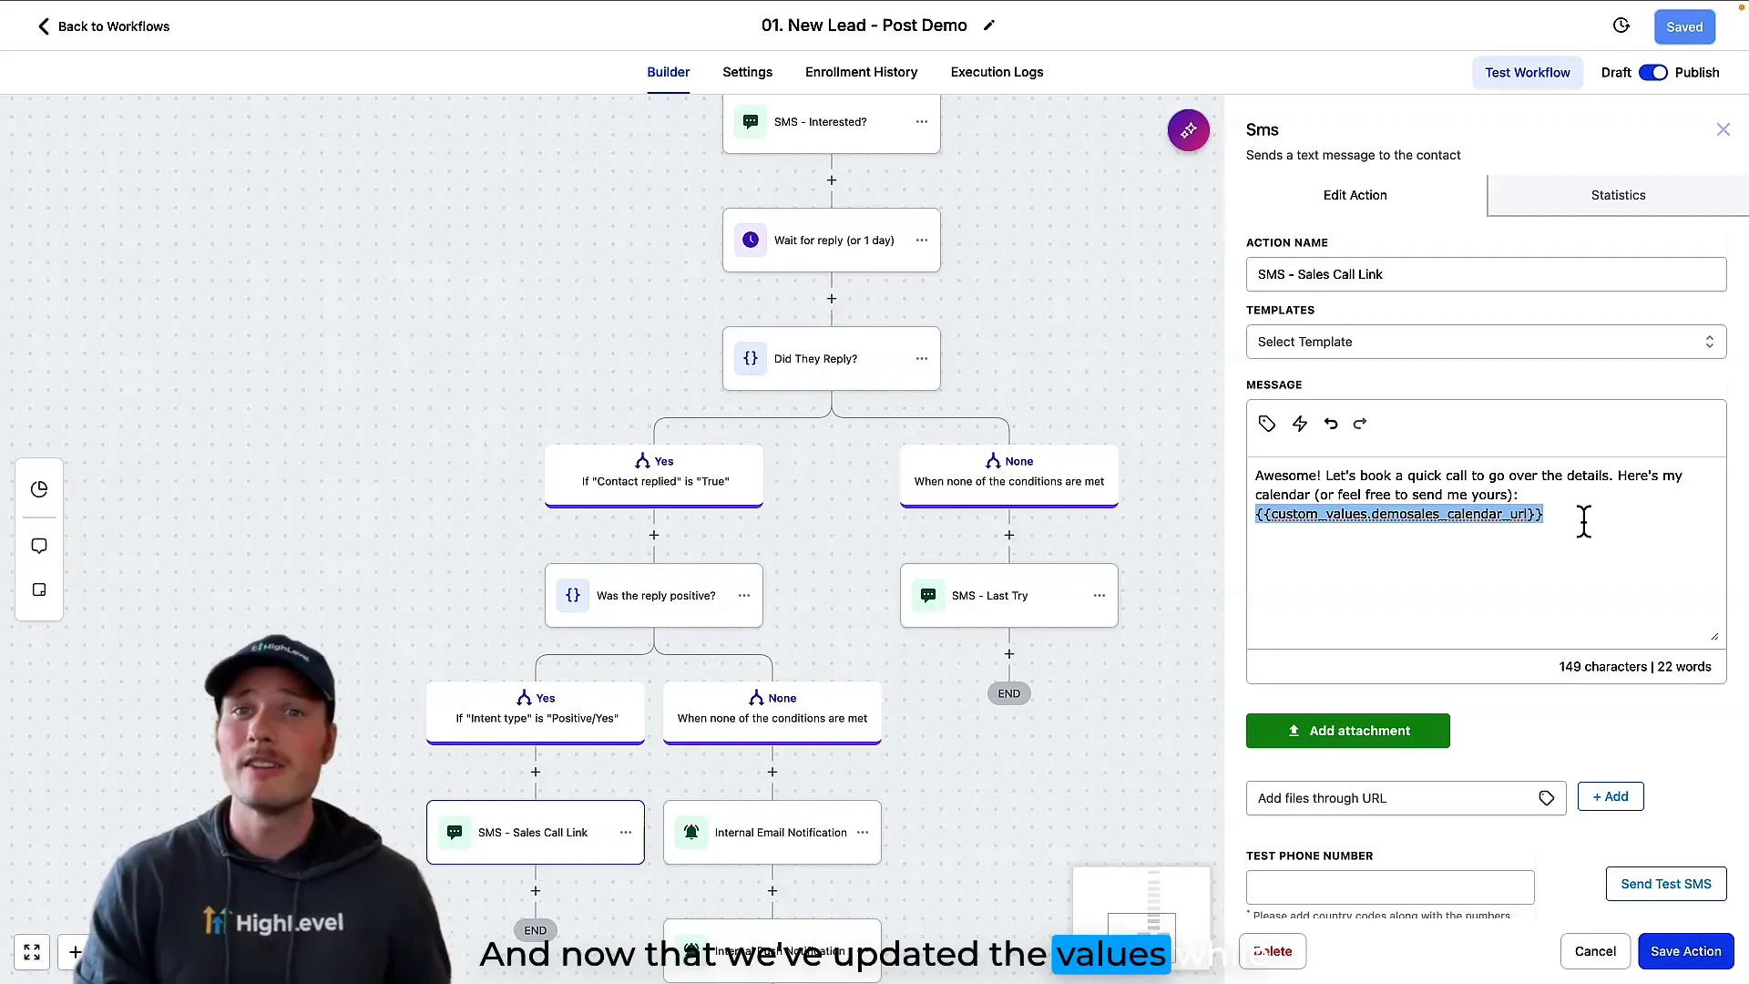Image resolution: width=1749 pixels, height=984 pixels.
Task: Select the Did They Reply? node
Action: click(x=831, y=359)
